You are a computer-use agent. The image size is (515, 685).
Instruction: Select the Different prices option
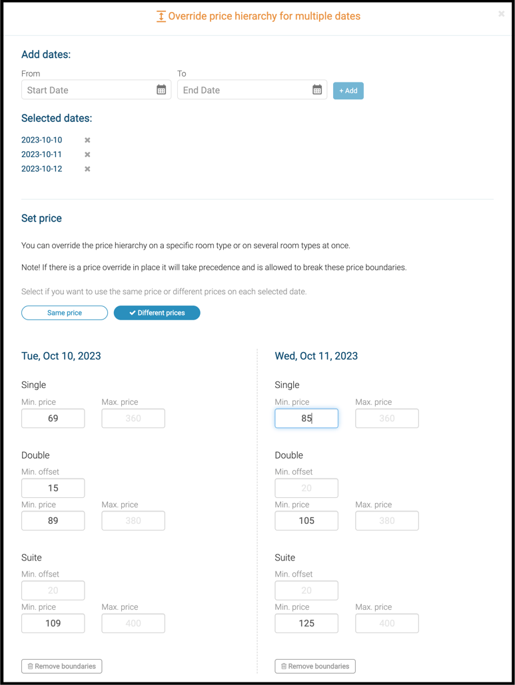pos(157,313)
